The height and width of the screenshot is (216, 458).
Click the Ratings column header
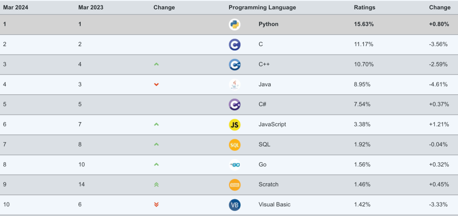click(365, 8)
